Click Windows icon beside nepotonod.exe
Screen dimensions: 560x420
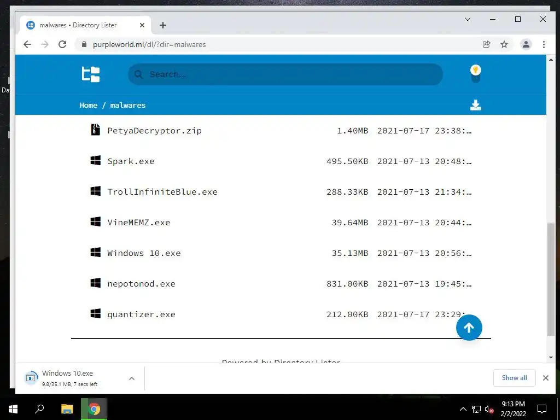[95, 283]
